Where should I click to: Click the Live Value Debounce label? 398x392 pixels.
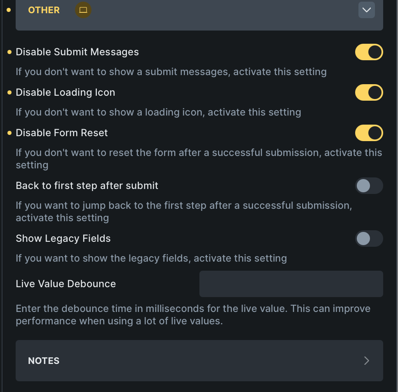click(x=66, y=284)
